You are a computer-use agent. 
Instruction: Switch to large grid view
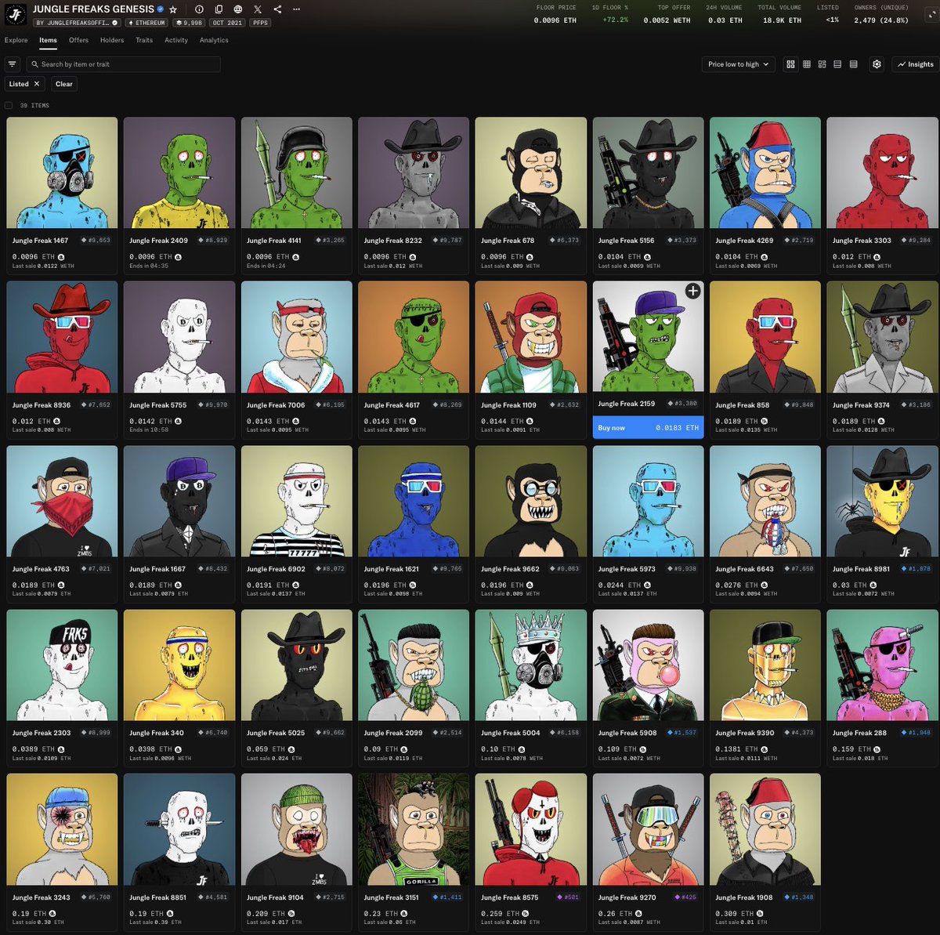[x=790, y=64]
